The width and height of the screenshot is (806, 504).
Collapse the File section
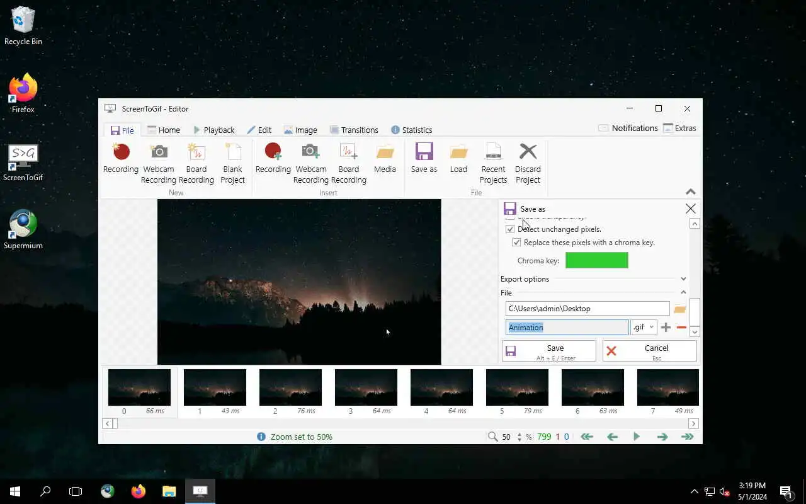pyautogui.click(x=683, y=292)
